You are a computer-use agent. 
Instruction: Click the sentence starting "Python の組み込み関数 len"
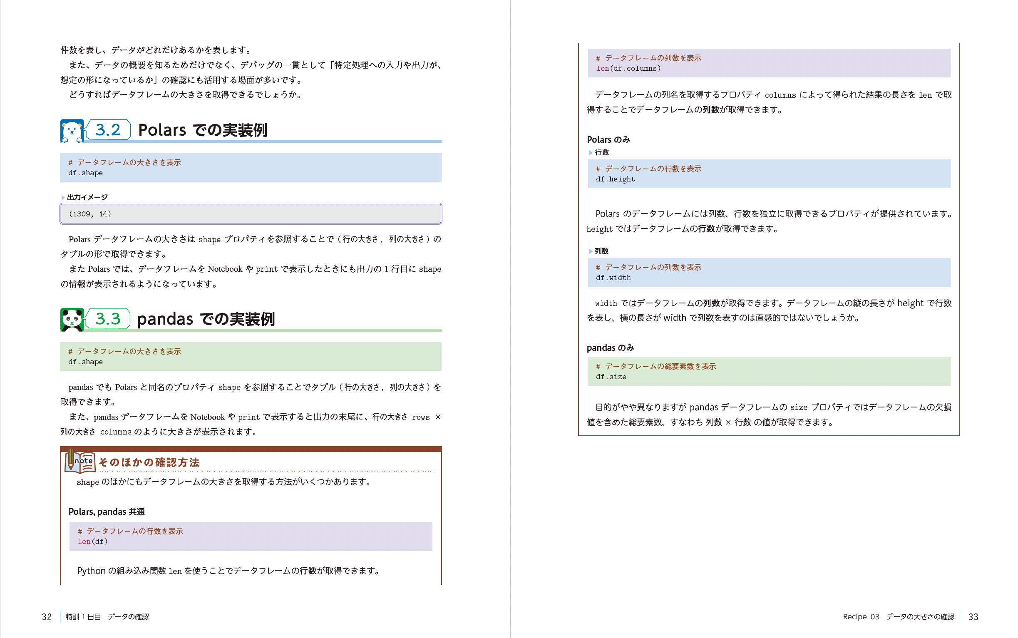coord(228,571)
